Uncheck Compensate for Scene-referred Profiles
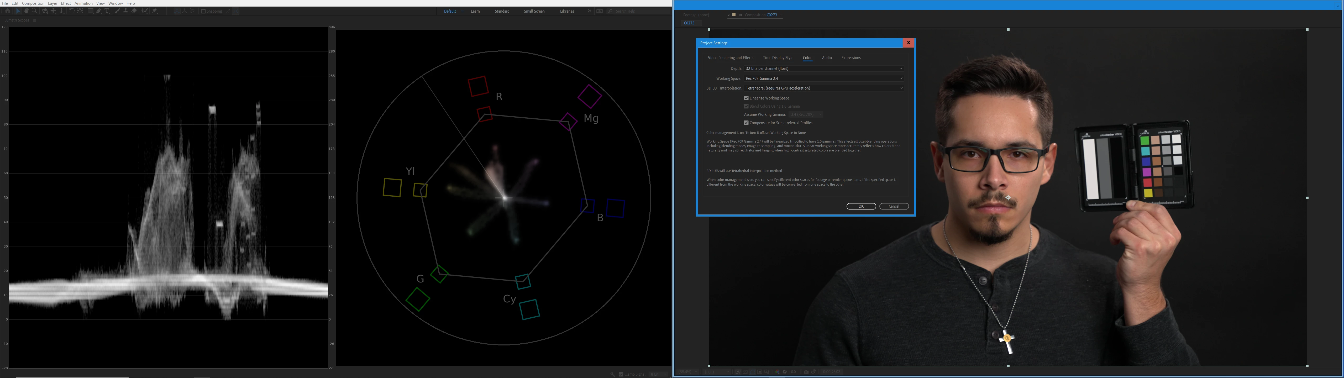The width and height of the screenshot is (1344, 378). [x=746, y=123]
